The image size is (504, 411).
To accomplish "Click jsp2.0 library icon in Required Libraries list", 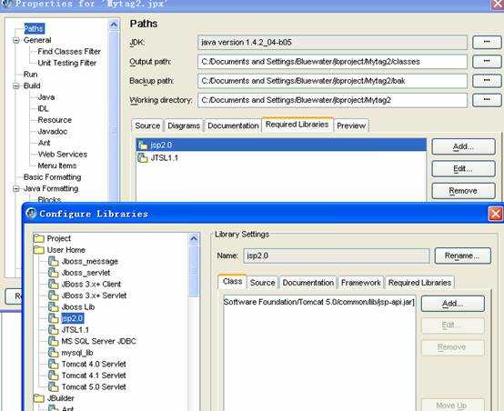I will (143, 145).
